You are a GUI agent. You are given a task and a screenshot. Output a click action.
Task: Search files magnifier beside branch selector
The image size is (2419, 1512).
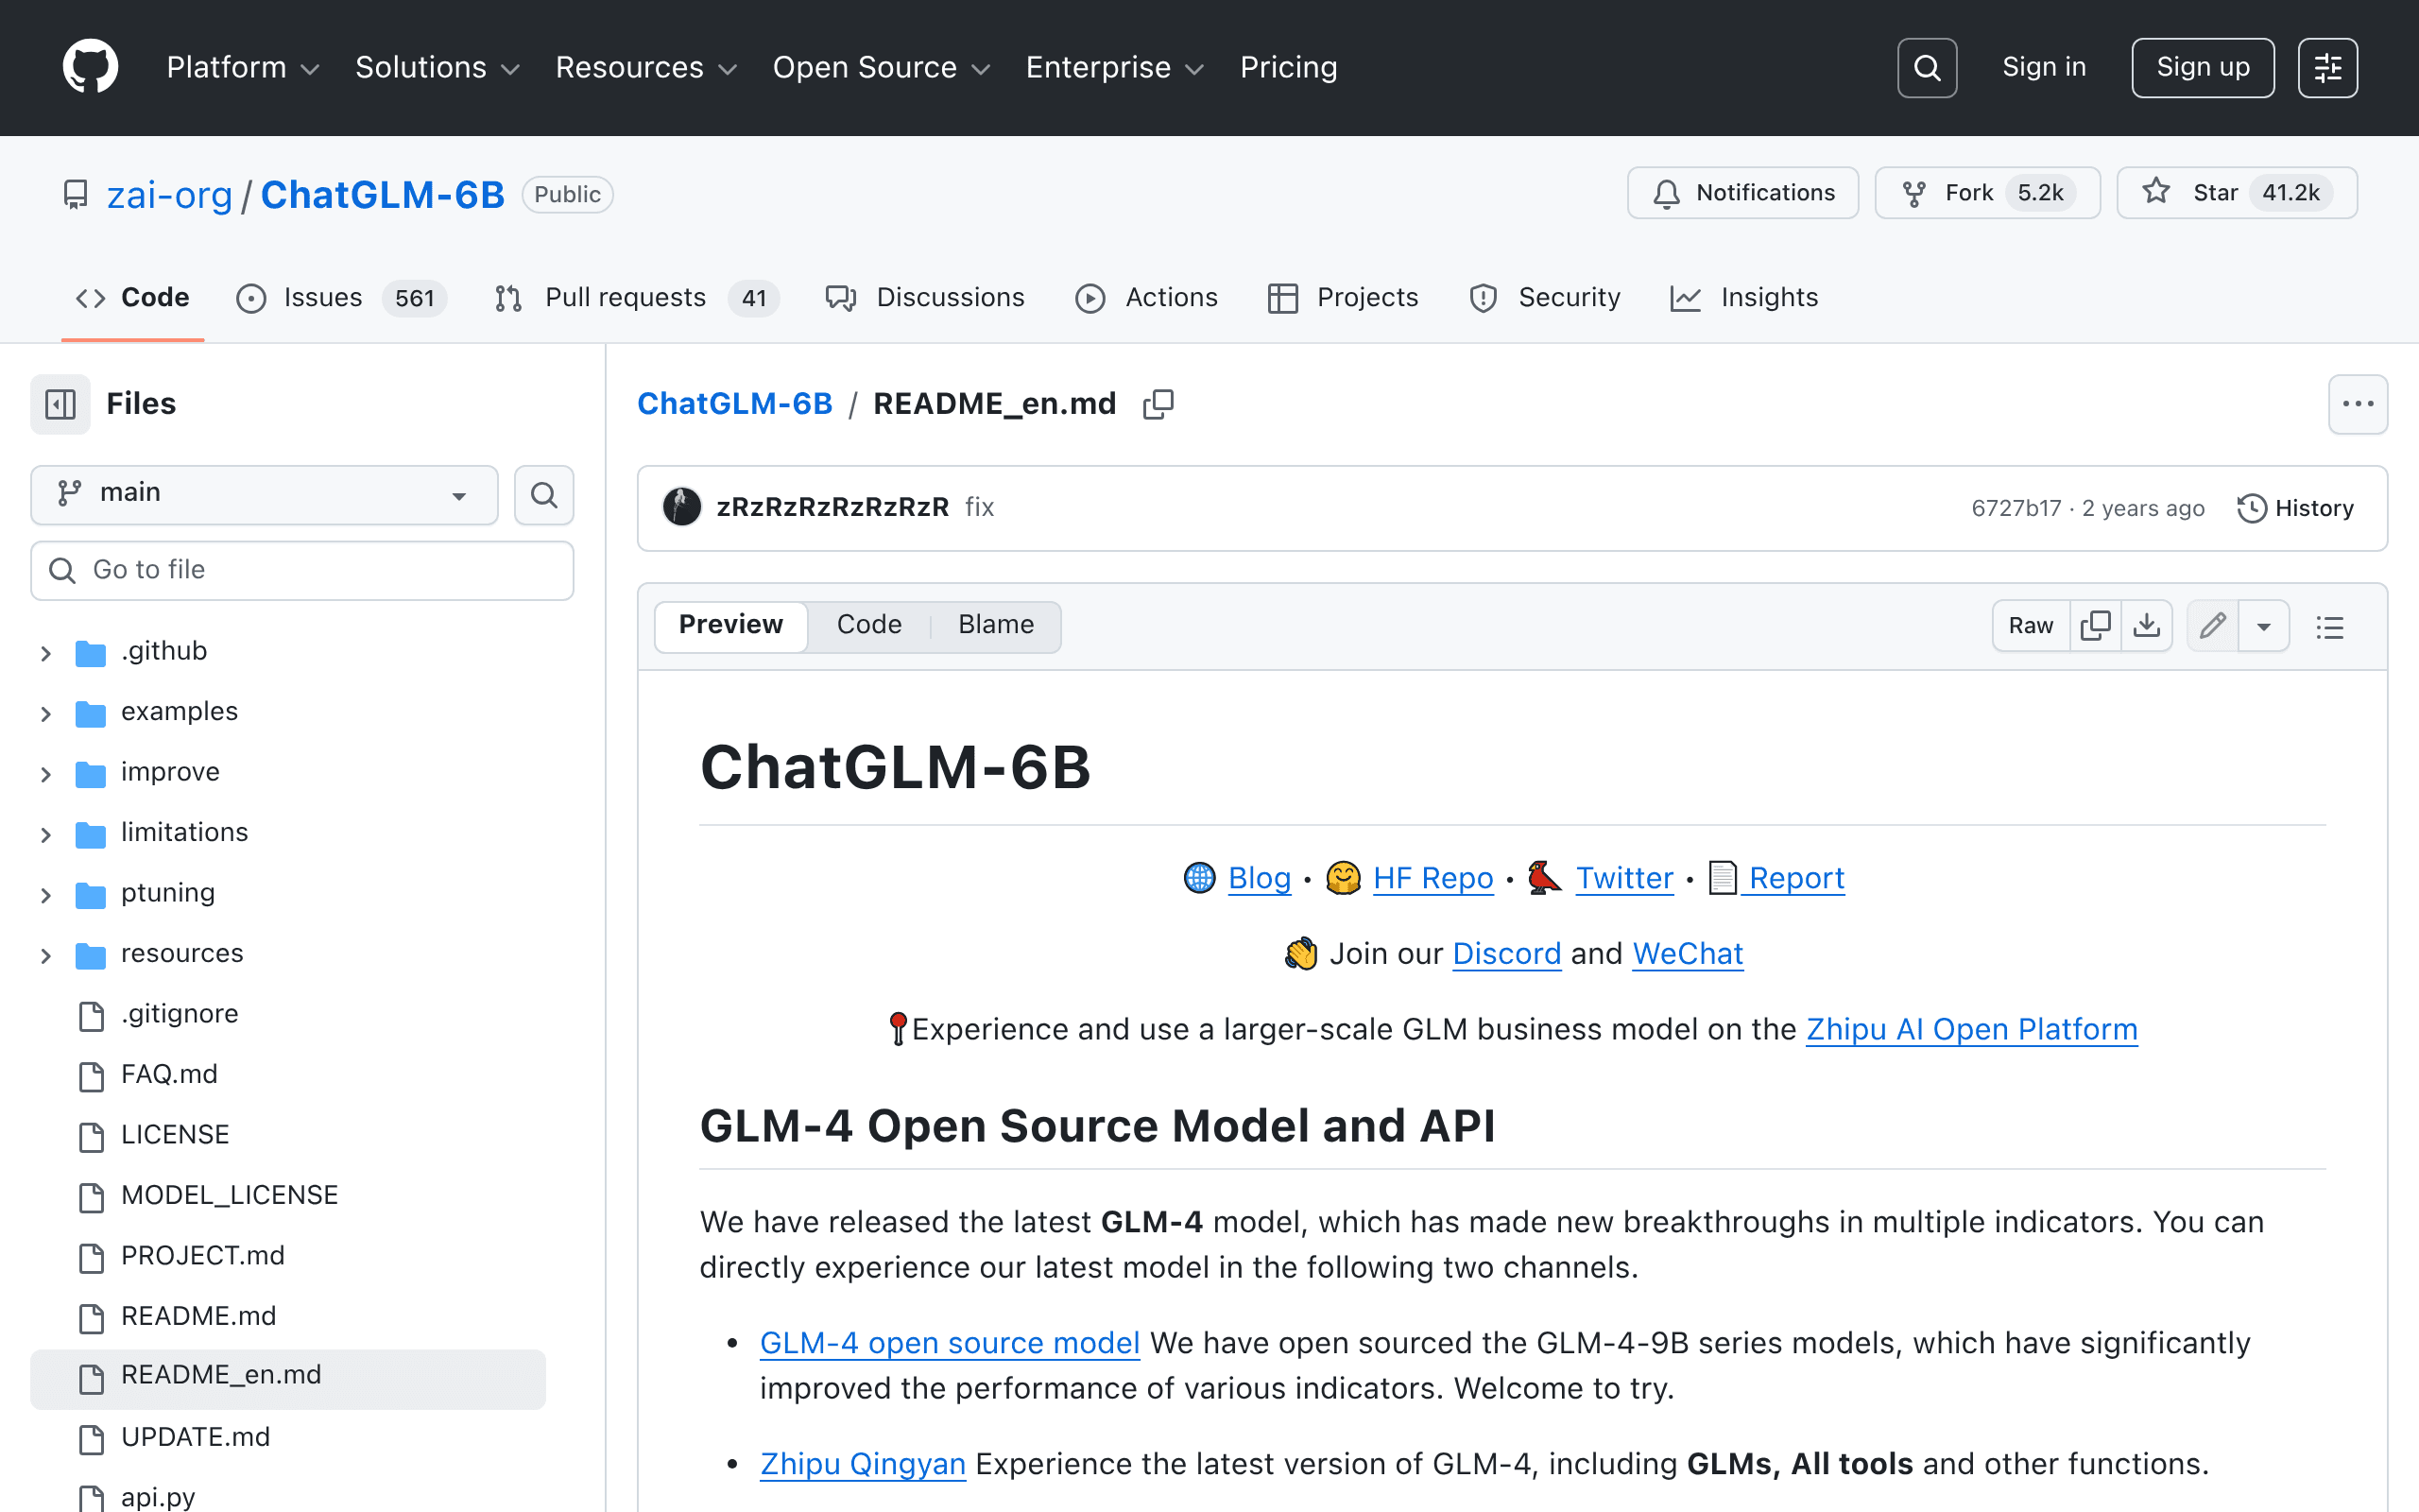click(x=543, y=494)
